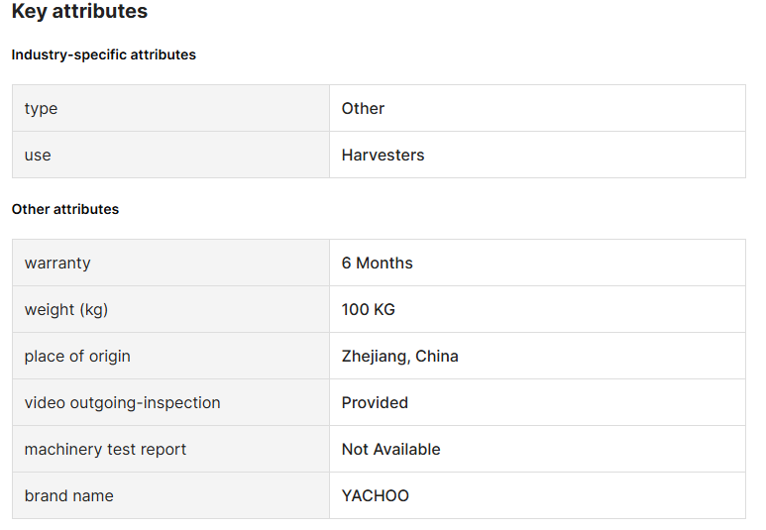Click the 'Key attributes' heading
766x530 pixels.
point(79,12)
